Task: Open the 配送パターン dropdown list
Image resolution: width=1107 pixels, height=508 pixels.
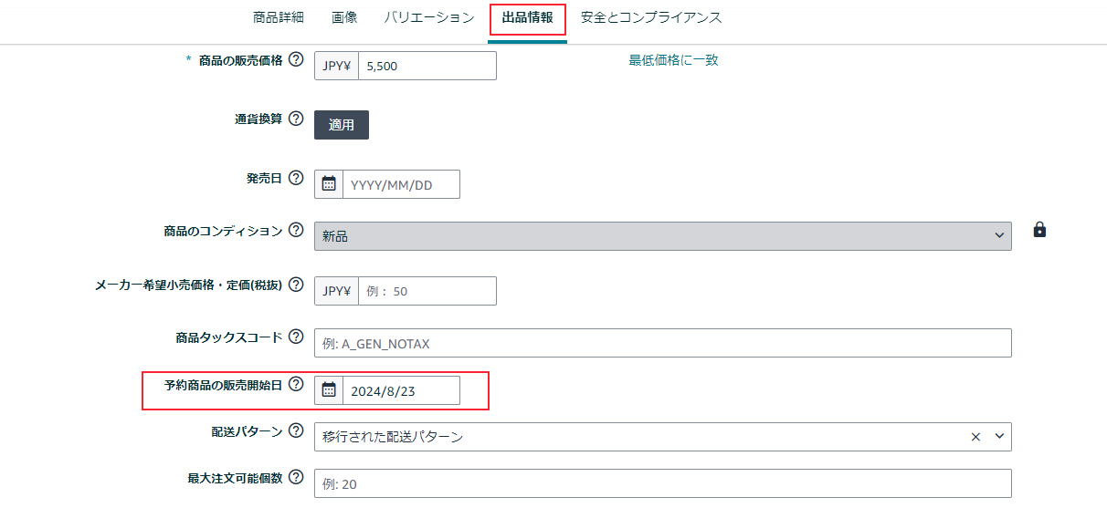Action: tap(998, 437)
